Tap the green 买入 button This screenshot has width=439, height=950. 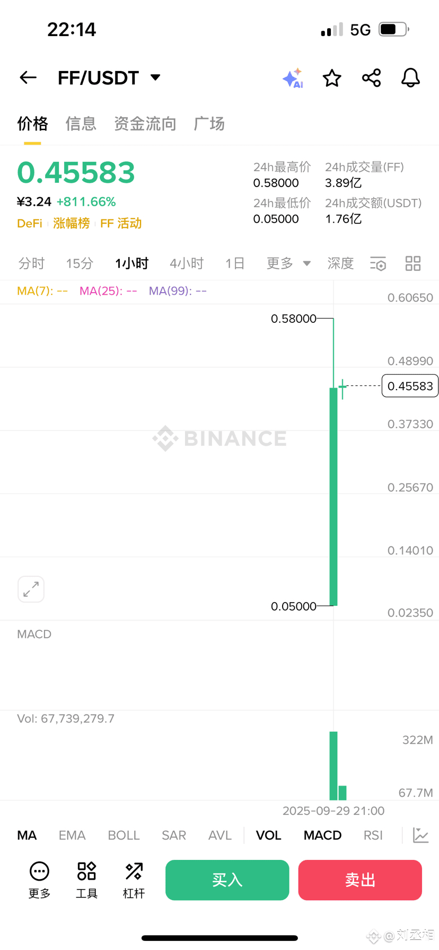point(227,880)
